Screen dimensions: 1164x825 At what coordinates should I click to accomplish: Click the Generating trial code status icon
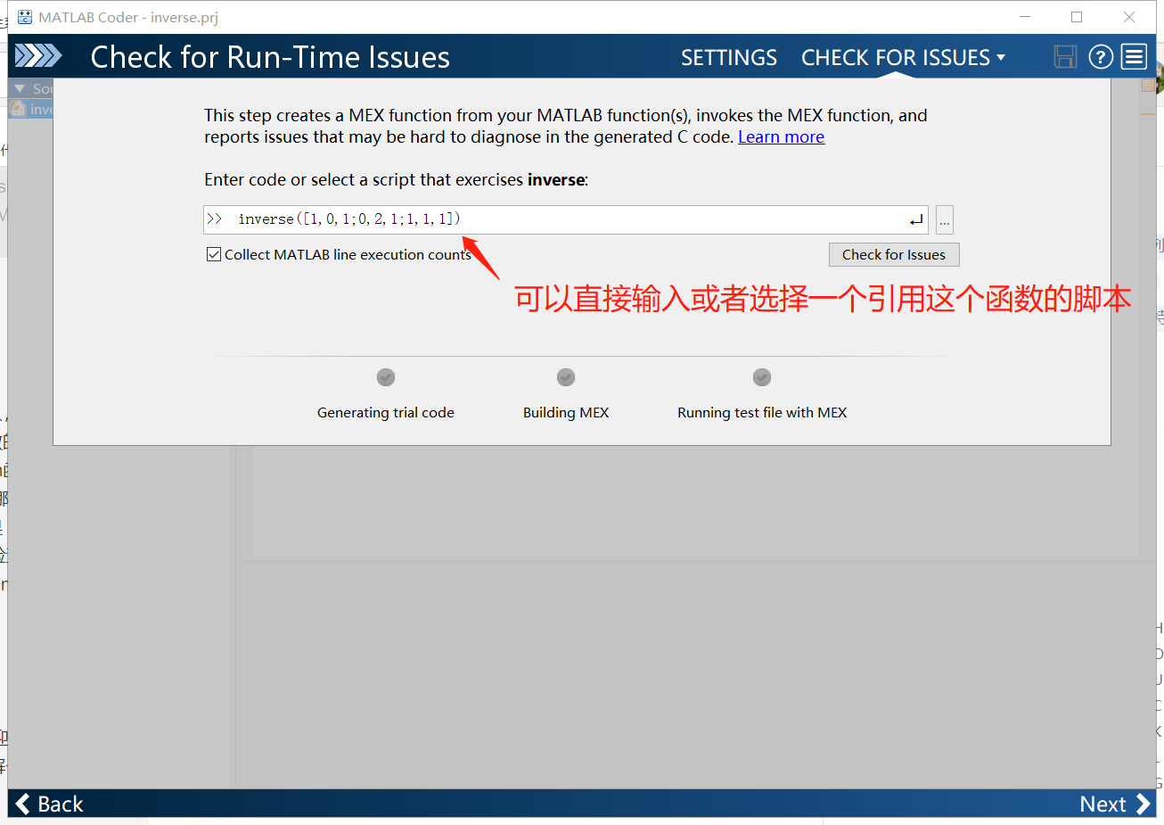click(x=386, y=377)
